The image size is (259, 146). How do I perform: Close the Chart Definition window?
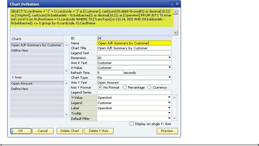[177, 4]
